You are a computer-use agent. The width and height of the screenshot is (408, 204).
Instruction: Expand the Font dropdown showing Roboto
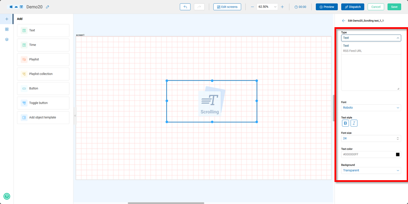[371, 108]
